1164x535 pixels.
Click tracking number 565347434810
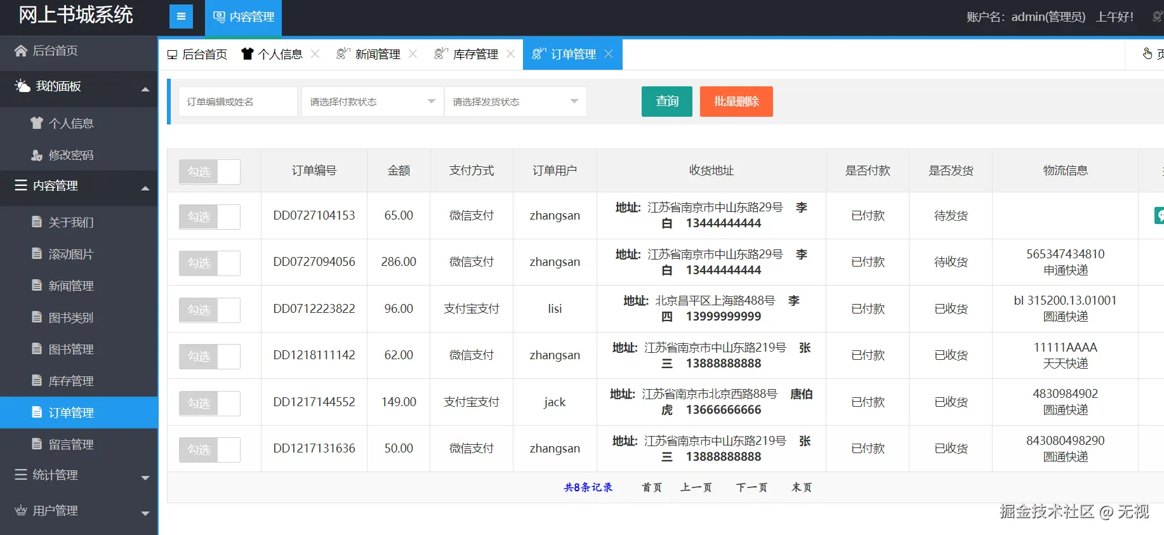coord(1066,254)
